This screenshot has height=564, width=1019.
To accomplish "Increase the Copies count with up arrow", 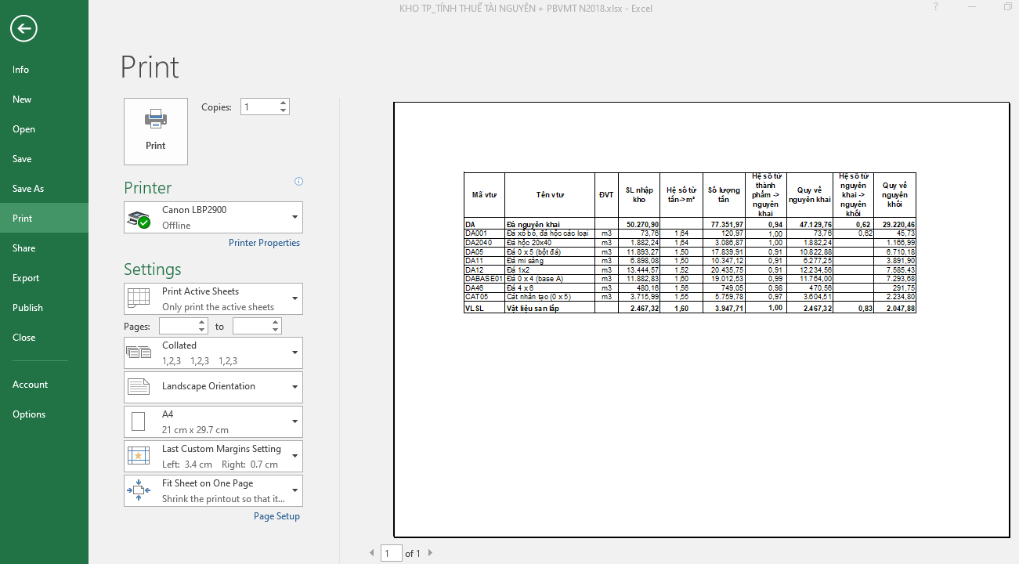I will [x=283, y=103].
